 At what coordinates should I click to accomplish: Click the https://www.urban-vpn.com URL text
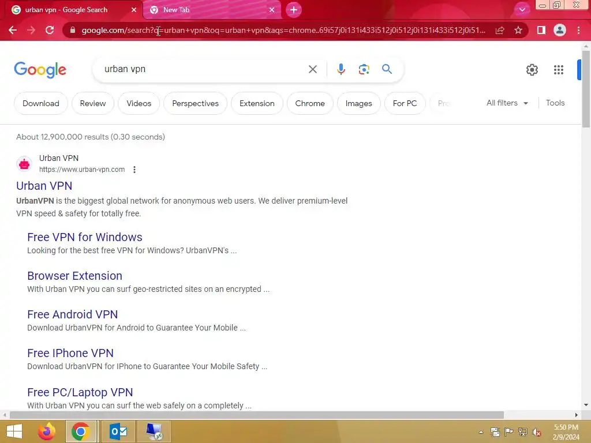(x=82, y=170)
